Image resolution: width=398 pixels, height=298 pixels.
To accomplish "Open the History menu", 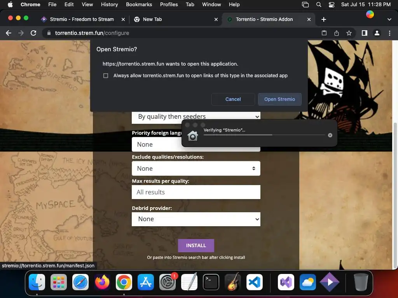I will pyautogui.click(x=109, y=5).
